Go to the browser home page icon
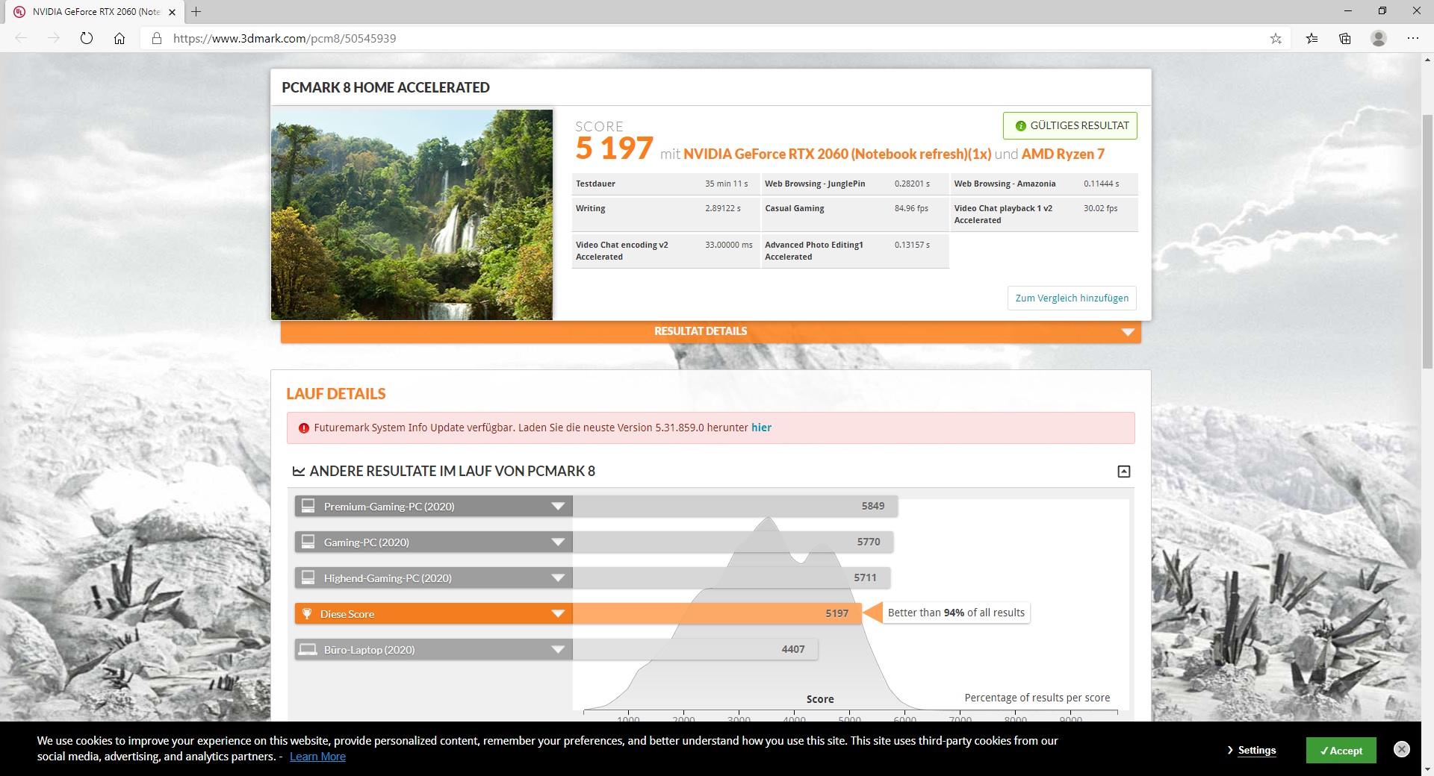The height and width of the screenshot is (776, 1434). point(119,38)
